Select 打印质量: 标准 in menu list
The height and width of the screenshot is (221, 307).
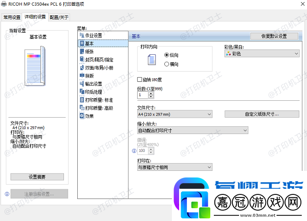[103, 100]
